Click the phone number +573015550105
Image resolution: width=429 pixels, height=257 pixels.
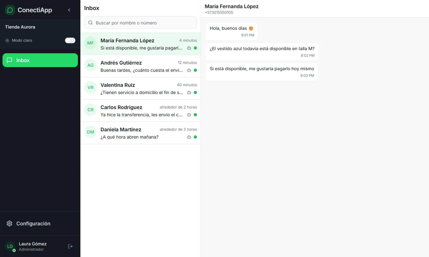tap(219, 13)
